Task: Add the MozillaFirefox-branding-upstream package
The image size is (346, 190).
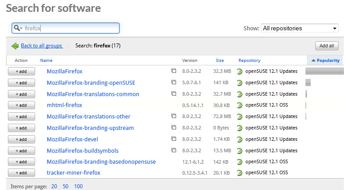Action: pos(22,128)
